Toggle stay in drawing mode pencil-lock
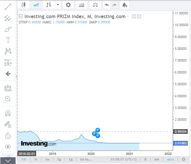The height and width of the screenshot is (164, 191). [8, 124]
